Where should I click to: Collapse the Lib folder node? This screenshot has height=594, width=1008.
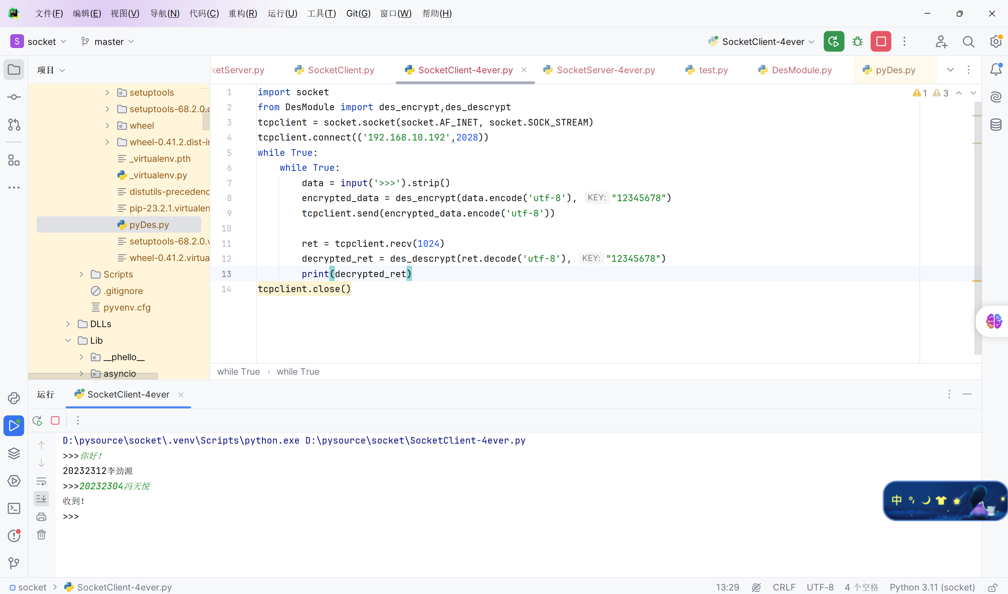(68, 340)
